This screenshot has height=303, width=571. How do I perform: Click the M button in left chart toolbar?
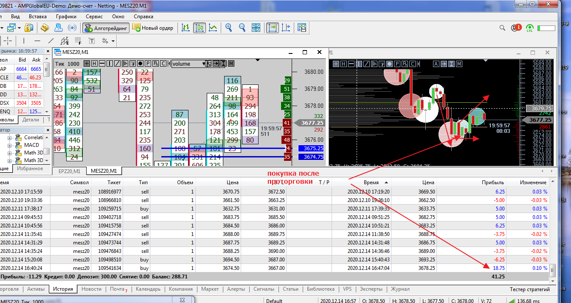[231, 64]
